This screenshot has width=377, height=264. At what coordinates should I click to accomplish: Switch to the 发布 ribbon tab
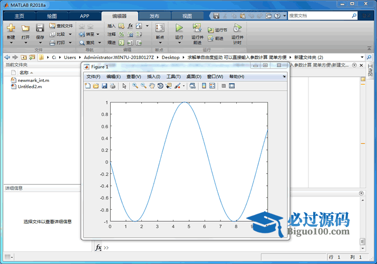tap(154, 16)
